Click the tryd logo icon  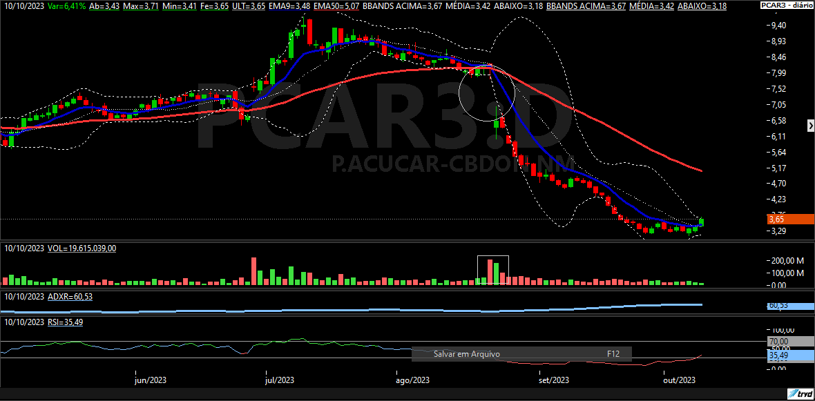click(801, 393)
